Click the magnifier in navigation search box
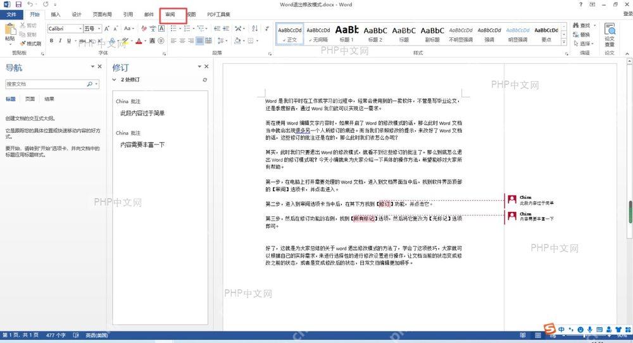Image resolution: width=633 pixels, height=343 pixels. (90, 84)
